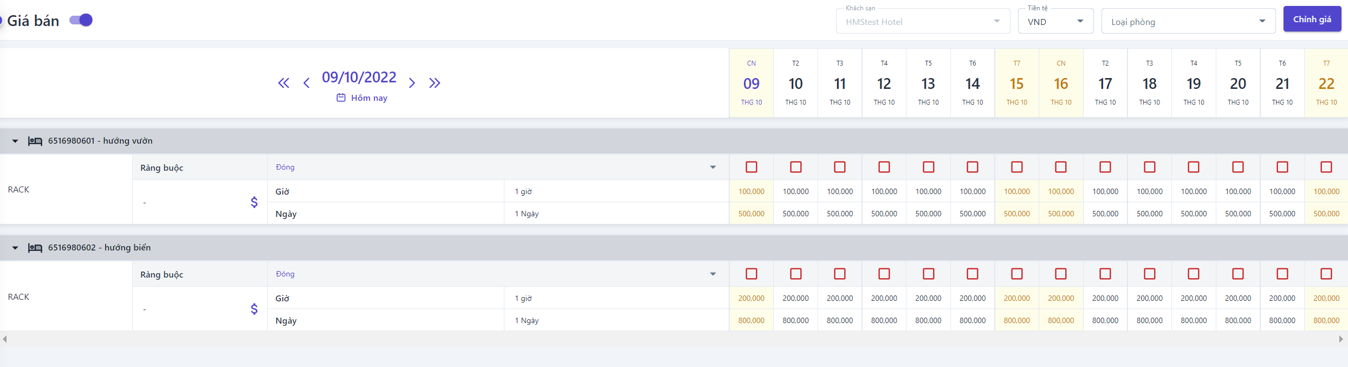Viewport: 1348px width, 367px height.
Task: Click the dollar icon for hướng biển RACK
Action: point(254,309)
